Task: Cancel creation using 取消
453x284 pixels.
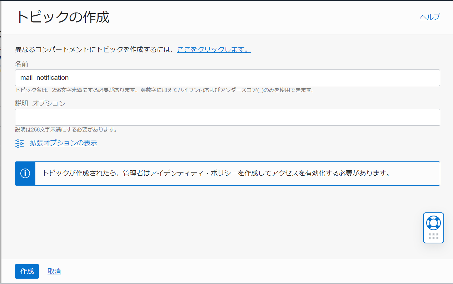Action: tap(54, 271)
